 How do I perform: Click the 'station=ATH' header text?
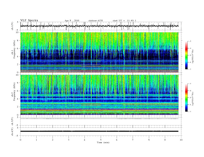pyautogui.click(x=96, y=21)
